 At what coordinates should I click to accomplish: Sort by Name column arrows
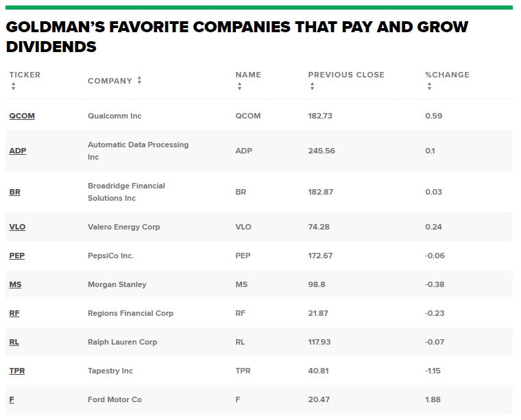point(239,87)
